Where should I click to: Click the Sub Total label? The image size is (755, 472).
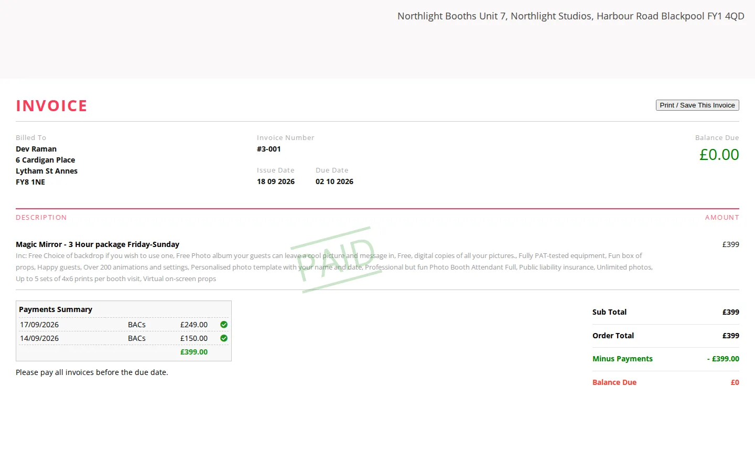tap(609, 312)
